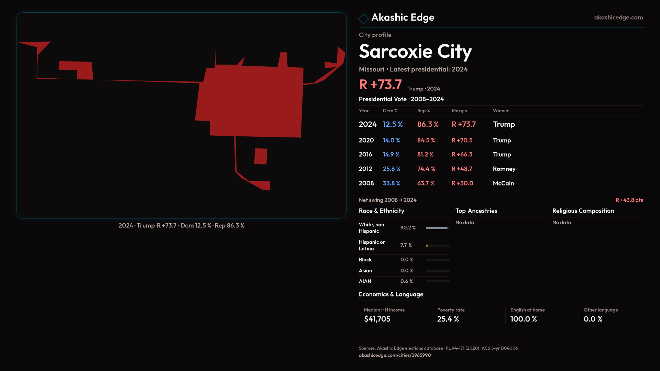
Task: Click the Dem % column header
Action: click(390, 111)
